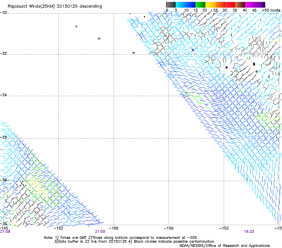282x248 pixels.
Task: Click the -156 longitude axis label
Action: tap(169, 228)
